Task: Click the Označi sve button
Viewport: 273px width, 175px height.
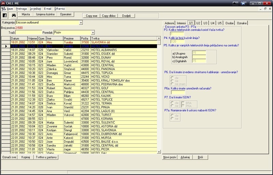Action: coord(9,157)
